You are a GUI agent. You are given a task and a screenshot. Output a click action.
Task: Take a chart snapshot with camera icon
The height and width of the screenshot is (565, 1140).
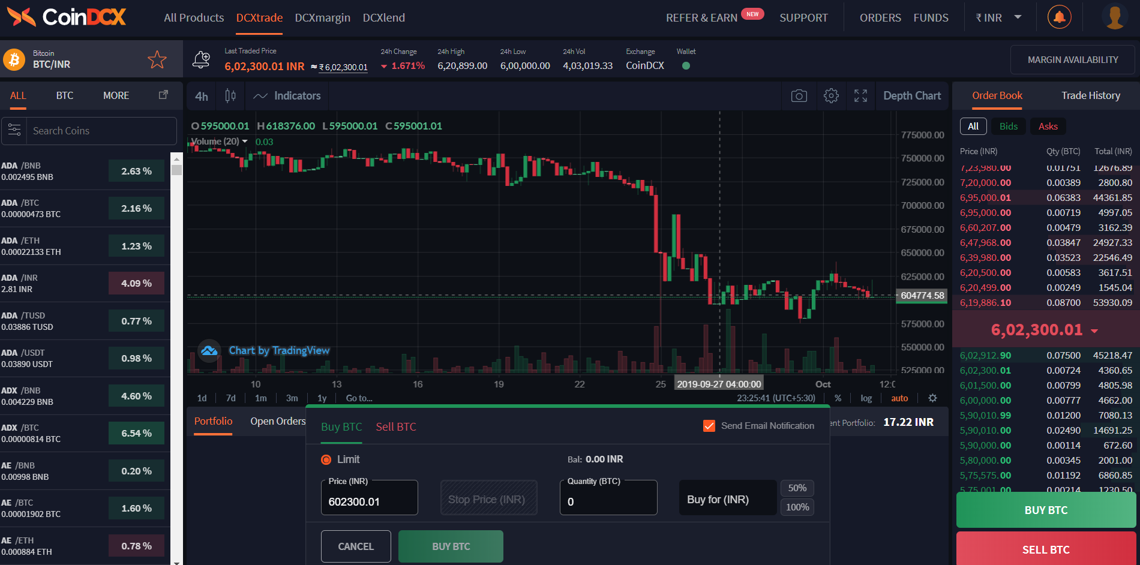pos(799,96)
